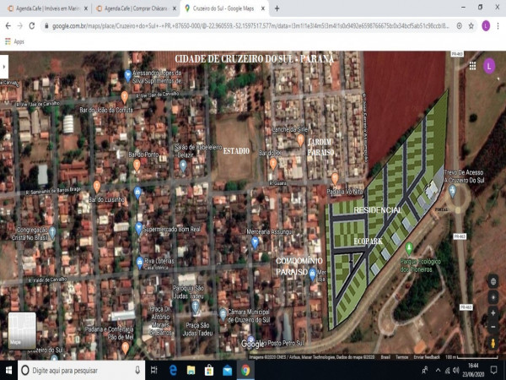
Task: Click the Parque Ecológico dos Pioneiros green marker
Action: (x=409, y=247)
